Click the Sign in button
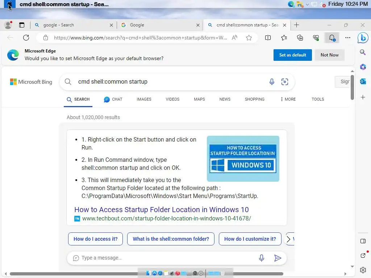This screenshot has height=278, width=371. coord(343,82)
